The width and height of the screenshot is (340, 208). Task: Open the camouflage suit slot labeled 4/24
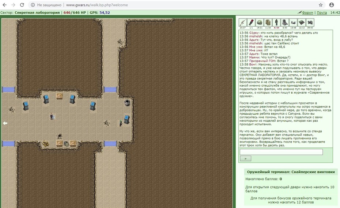click(276, 23)
